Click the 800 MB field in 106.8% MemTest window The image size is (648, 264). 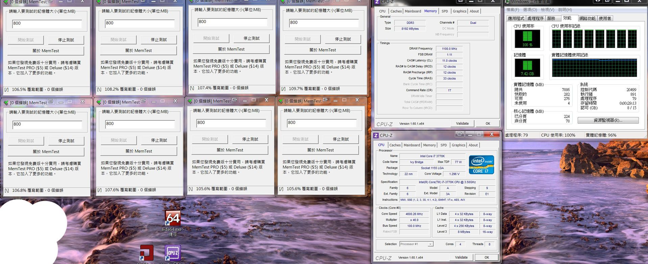[x=47, y=124]
